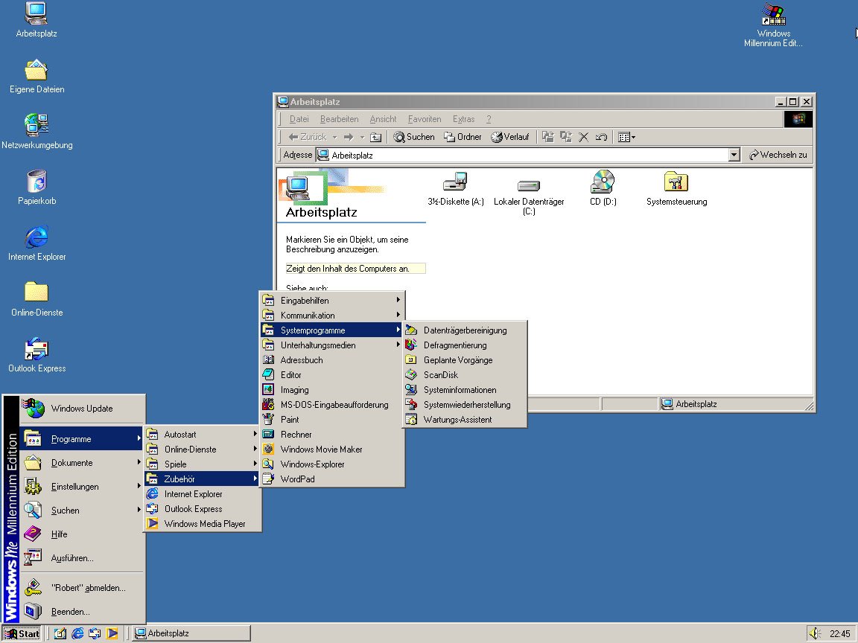858x643 pixels.
Task: Select Lokaler Datenträger (C:) drive
Action: click(x=529, y=196)
